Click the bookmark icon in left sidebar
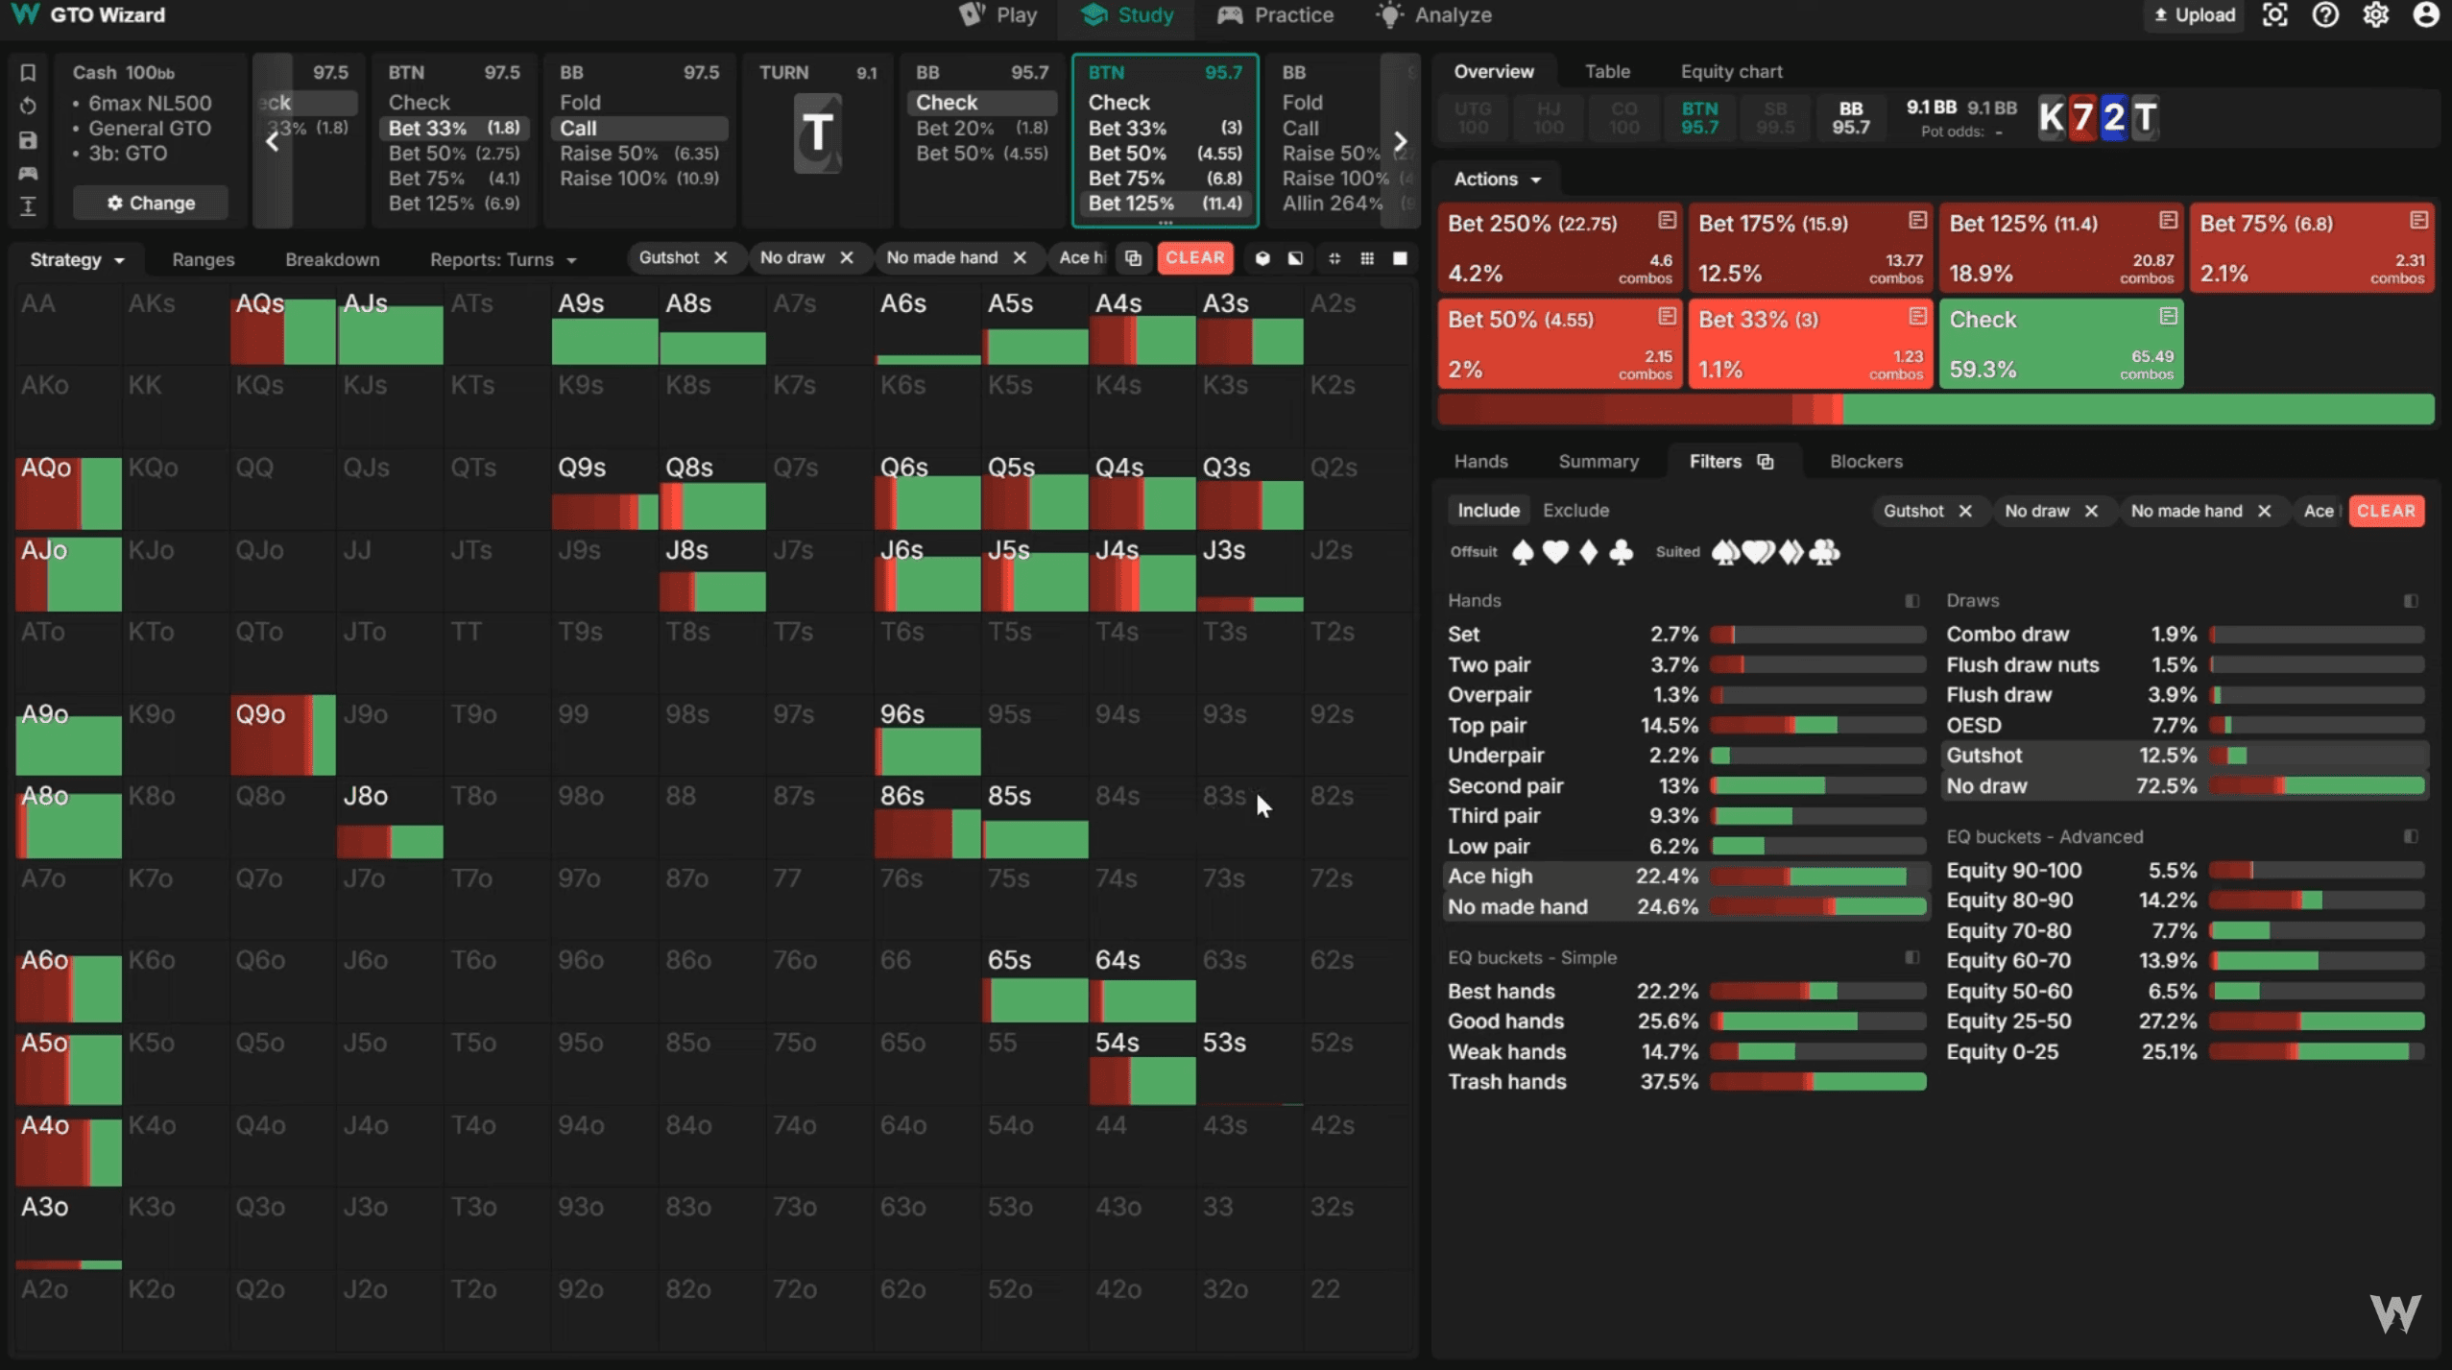Viewport: 2452px width, 1370px height. (x=28, y=73)
